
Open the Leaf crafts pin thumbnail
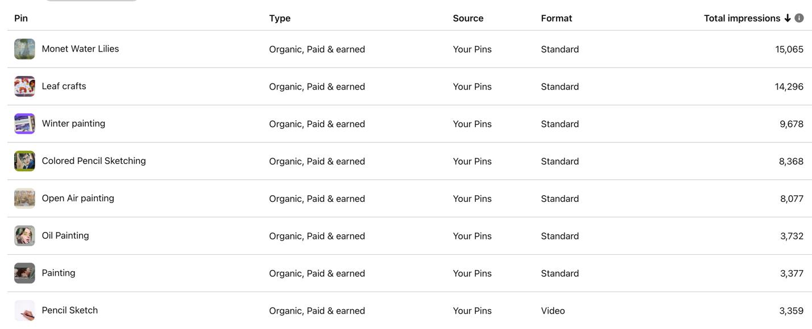[x=24, y=87]
